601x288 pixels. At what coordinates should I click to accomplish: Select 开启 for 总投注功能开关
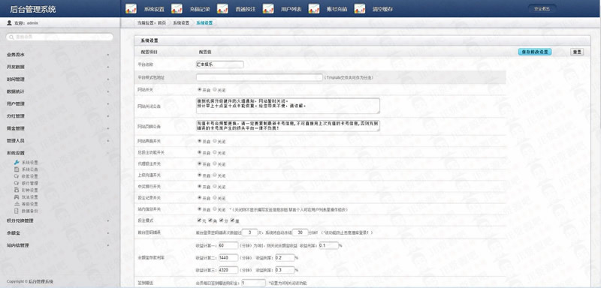click(x=199, y=152)
